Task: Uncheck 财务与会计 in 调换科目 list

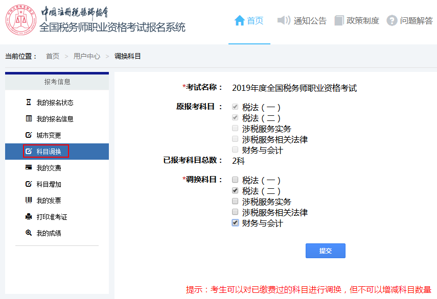Action: point(235,222)
